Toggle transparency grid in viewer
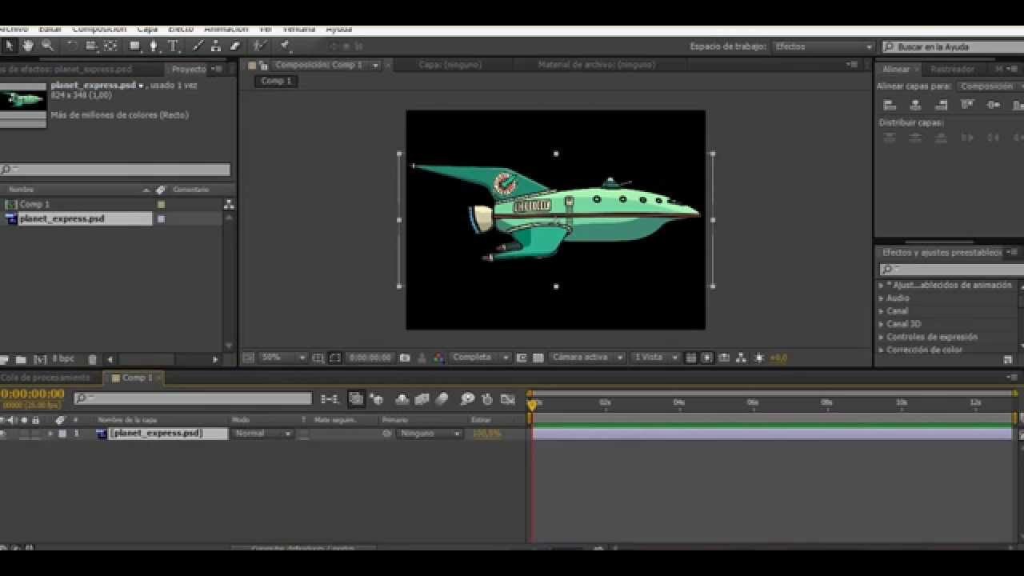This screenshot has height=576, width=1024. [538, 358]
